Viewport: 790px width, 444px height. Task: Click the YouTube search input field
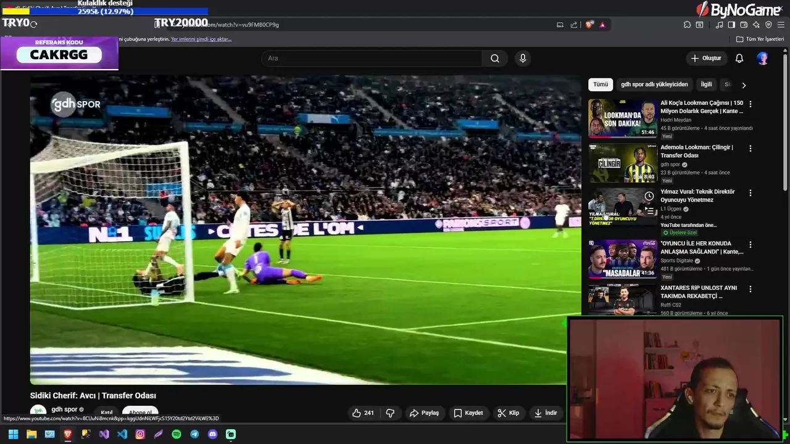pos(372,58)
